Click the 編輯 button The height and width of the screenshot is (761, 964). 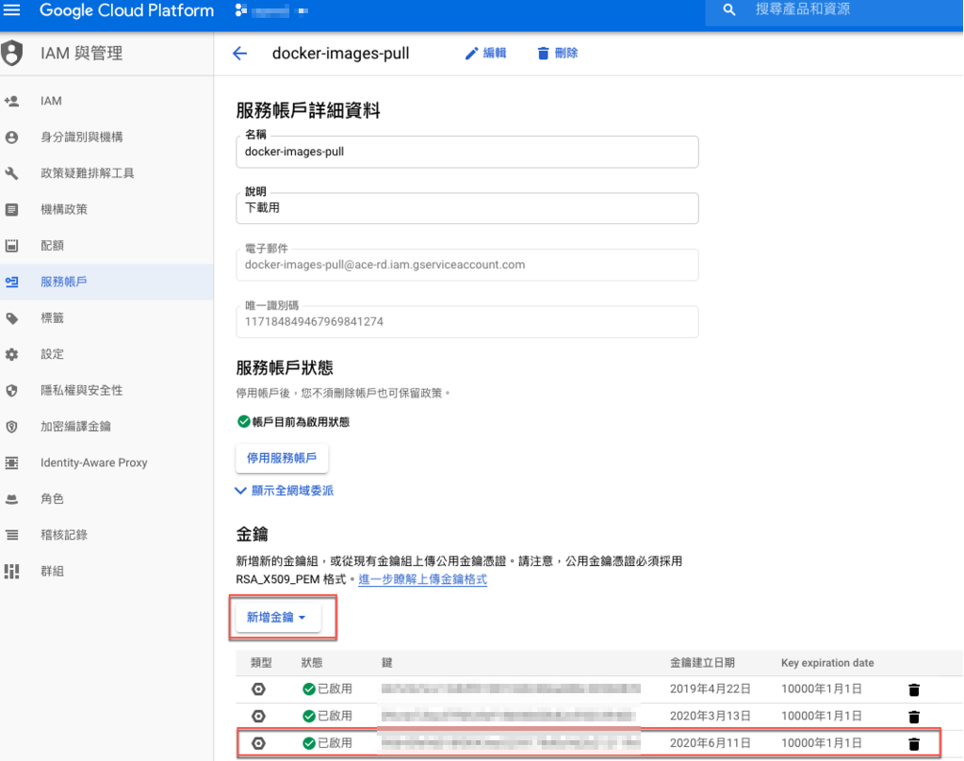[485, 54]
